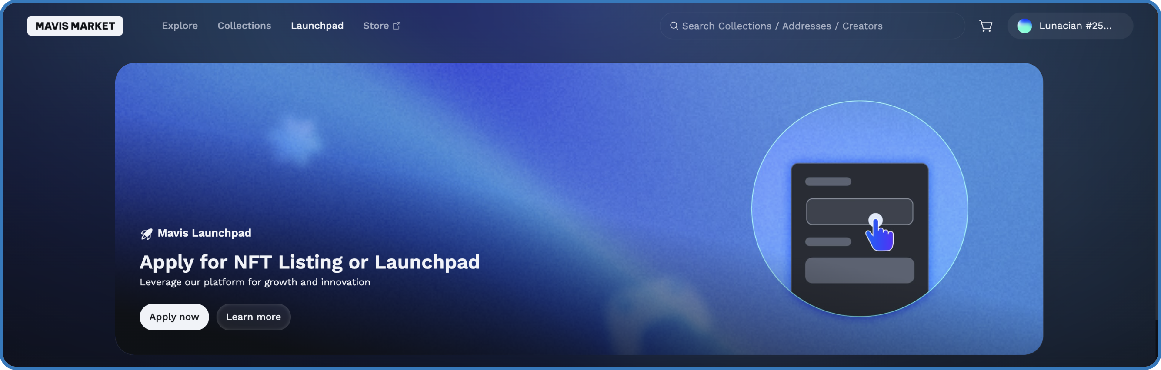Click the Apply now button
Screen dimensions: 1161x370
click(x=174, y=317)
